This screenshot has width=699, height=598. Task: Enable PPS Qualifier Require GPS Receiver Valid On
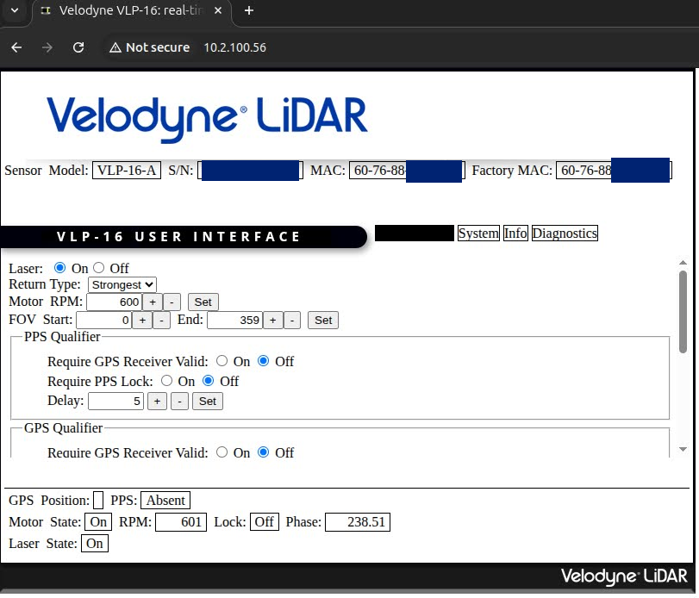click(x=222, y=361)
